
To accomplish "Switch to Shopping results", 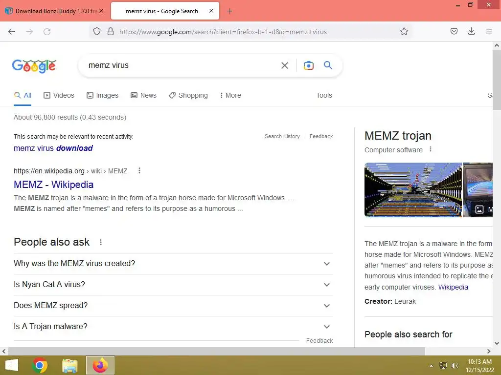I will 188,95.
